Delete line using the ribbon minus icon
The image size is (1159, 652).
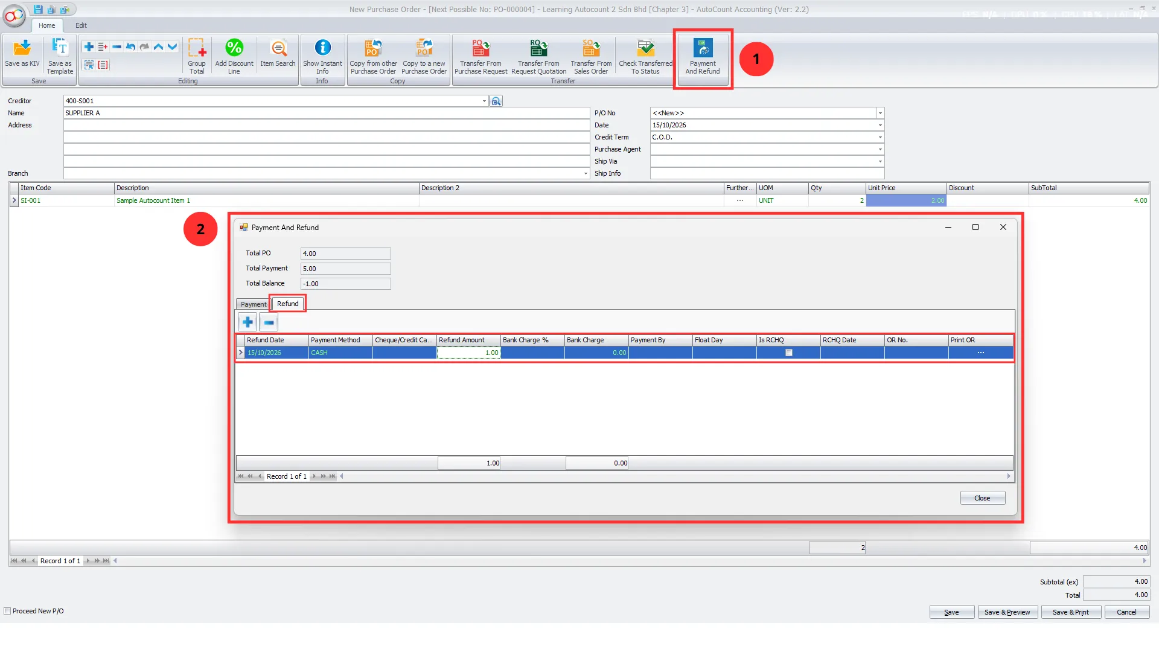(x=117, y=46)
